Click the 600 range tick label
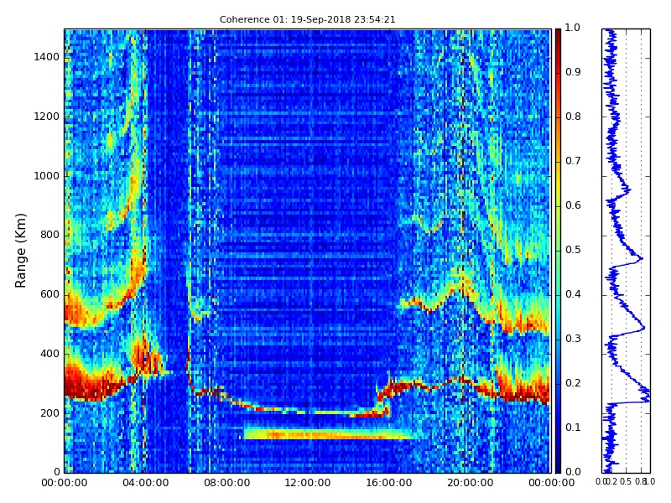The image size is (671, 503). pos(49,294)
